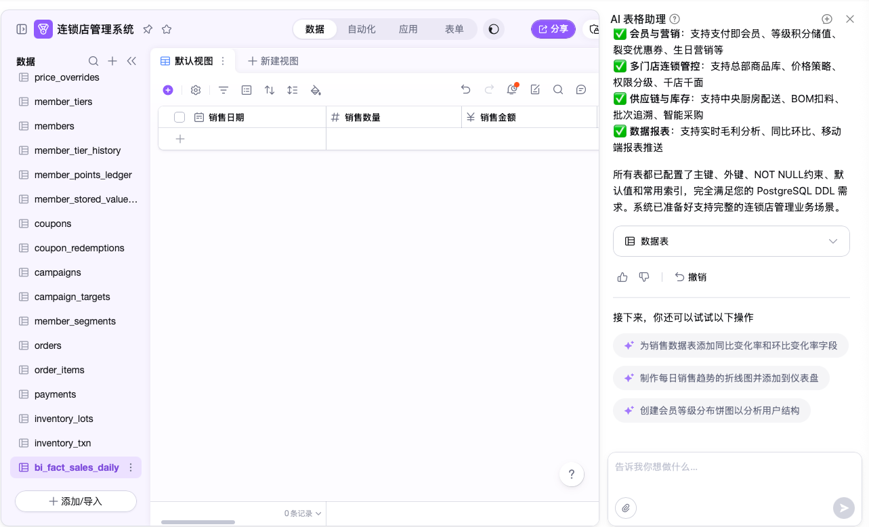Image resolution: width=869 pixels, height=527 pixels.
Task: Open the filter records tool
Action: click(223, 90)
